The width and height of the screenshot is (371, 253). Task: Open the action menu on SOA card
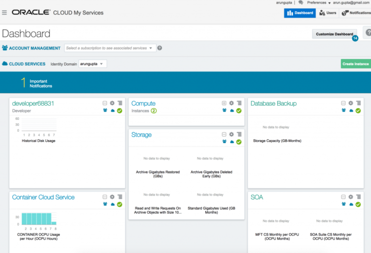click(358, 197)
